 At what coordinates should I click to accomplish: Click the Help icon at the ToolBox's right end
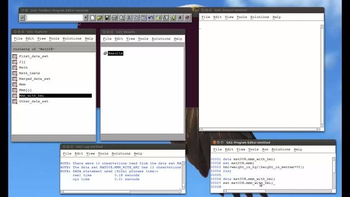pos(187,18)
